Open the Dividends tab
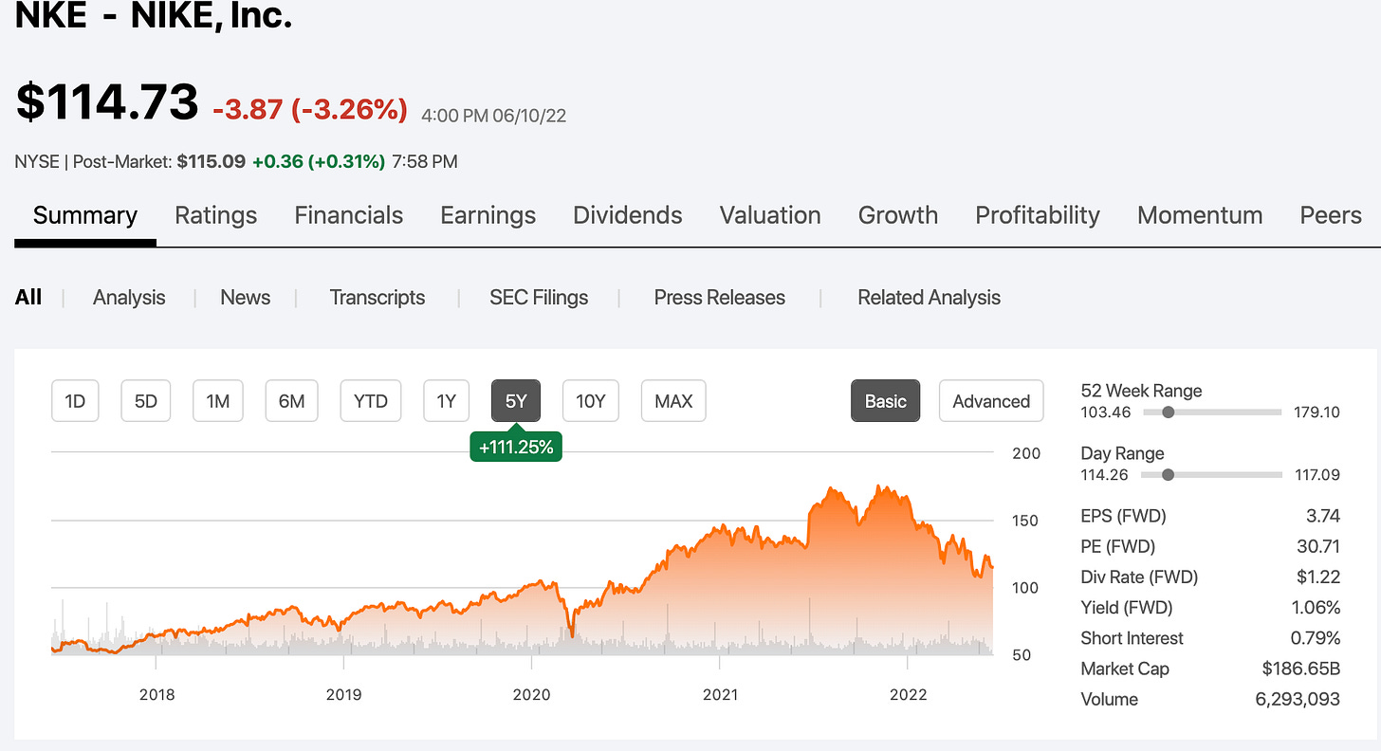Image resolution: width=1381 pixels, height=751 pixels. pyautogui.click(x=627, y=216)
